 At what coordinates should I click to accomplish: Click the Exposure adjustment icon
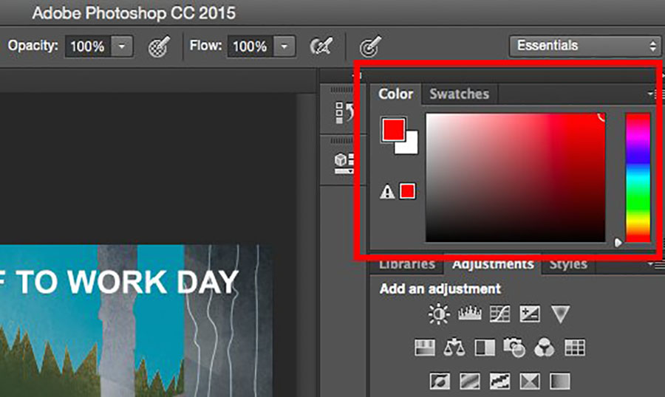(530, 315)
